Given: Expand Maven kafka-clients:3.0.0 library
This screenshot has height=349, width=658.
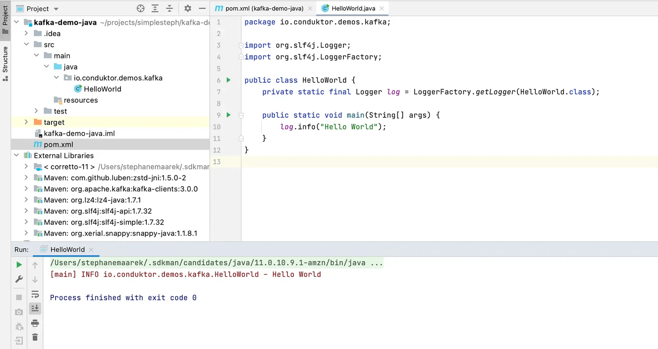Looking at the screenshot, I should point(26,188).
